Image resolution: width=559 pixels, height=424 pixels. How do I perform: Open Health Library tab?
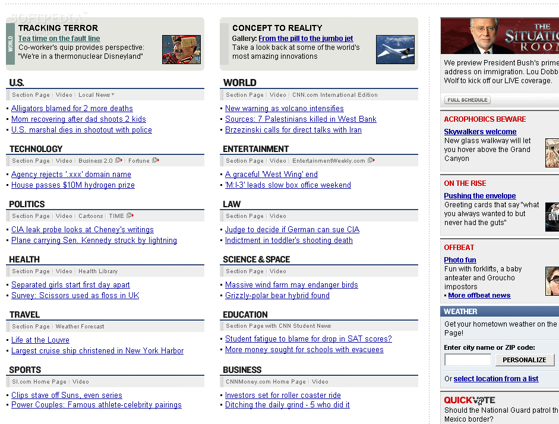(98, 271)
